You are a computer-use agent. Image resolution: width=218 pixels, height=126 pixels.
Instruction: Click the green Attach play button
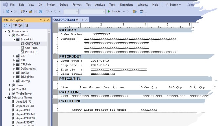pyautogui.click(x=109, y=11)
